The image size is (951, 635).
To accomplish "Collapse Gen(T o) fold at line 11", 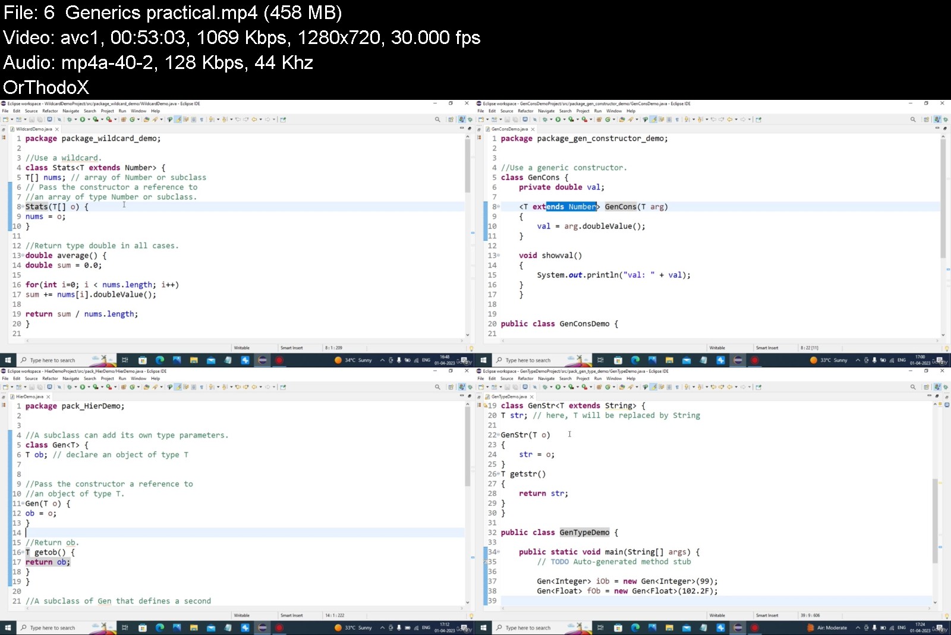I will coord(23,504).
